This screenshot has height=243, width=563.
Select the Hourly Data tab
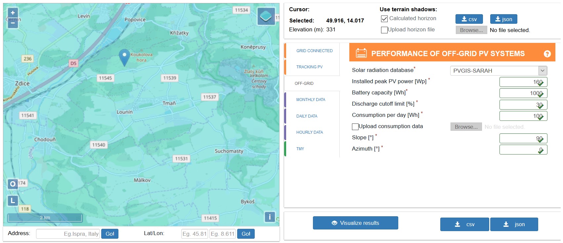(x=309, y=132)
